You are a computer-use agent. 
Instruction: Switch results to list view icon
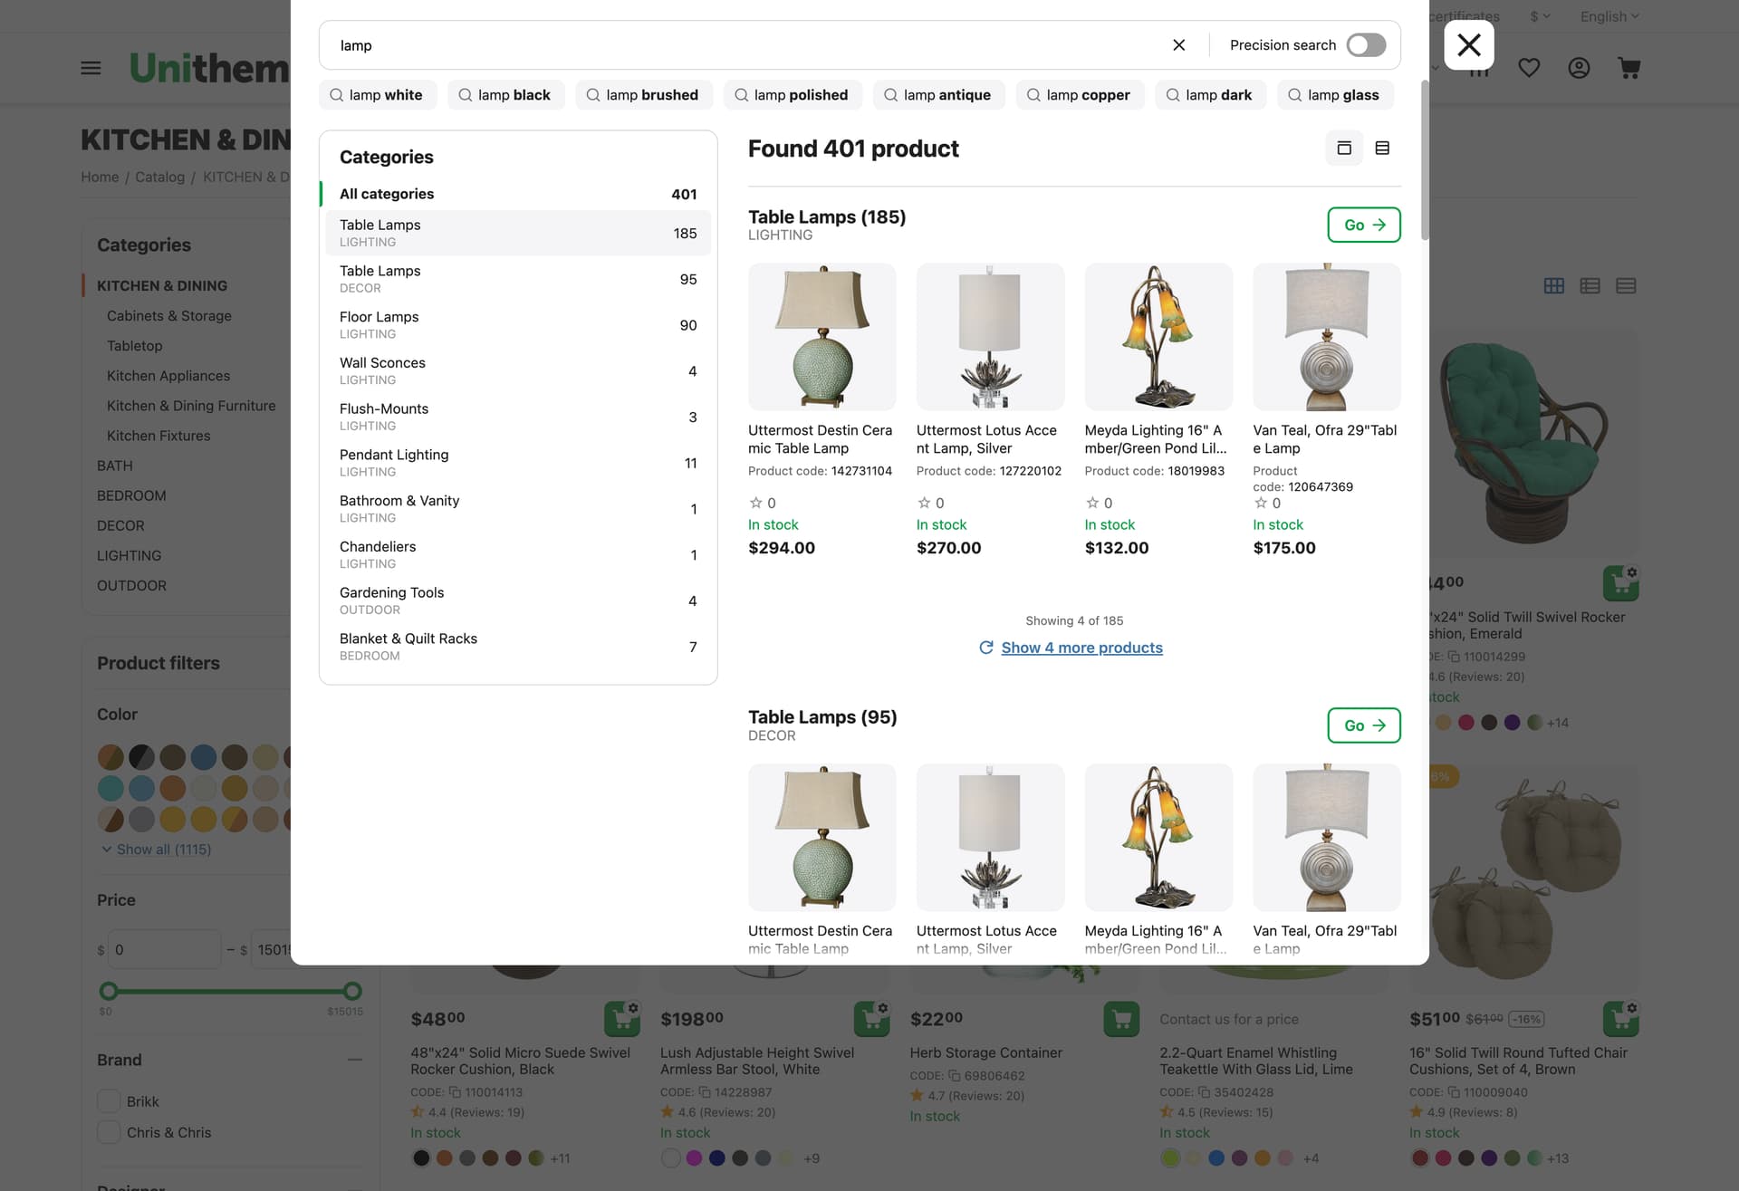(x=1382, y=148)
